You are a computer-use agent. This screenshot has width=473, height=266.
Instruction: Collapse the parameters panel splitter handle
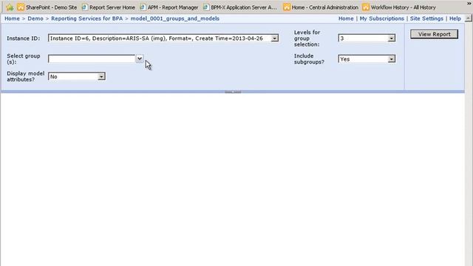click(x=233, y=92)
